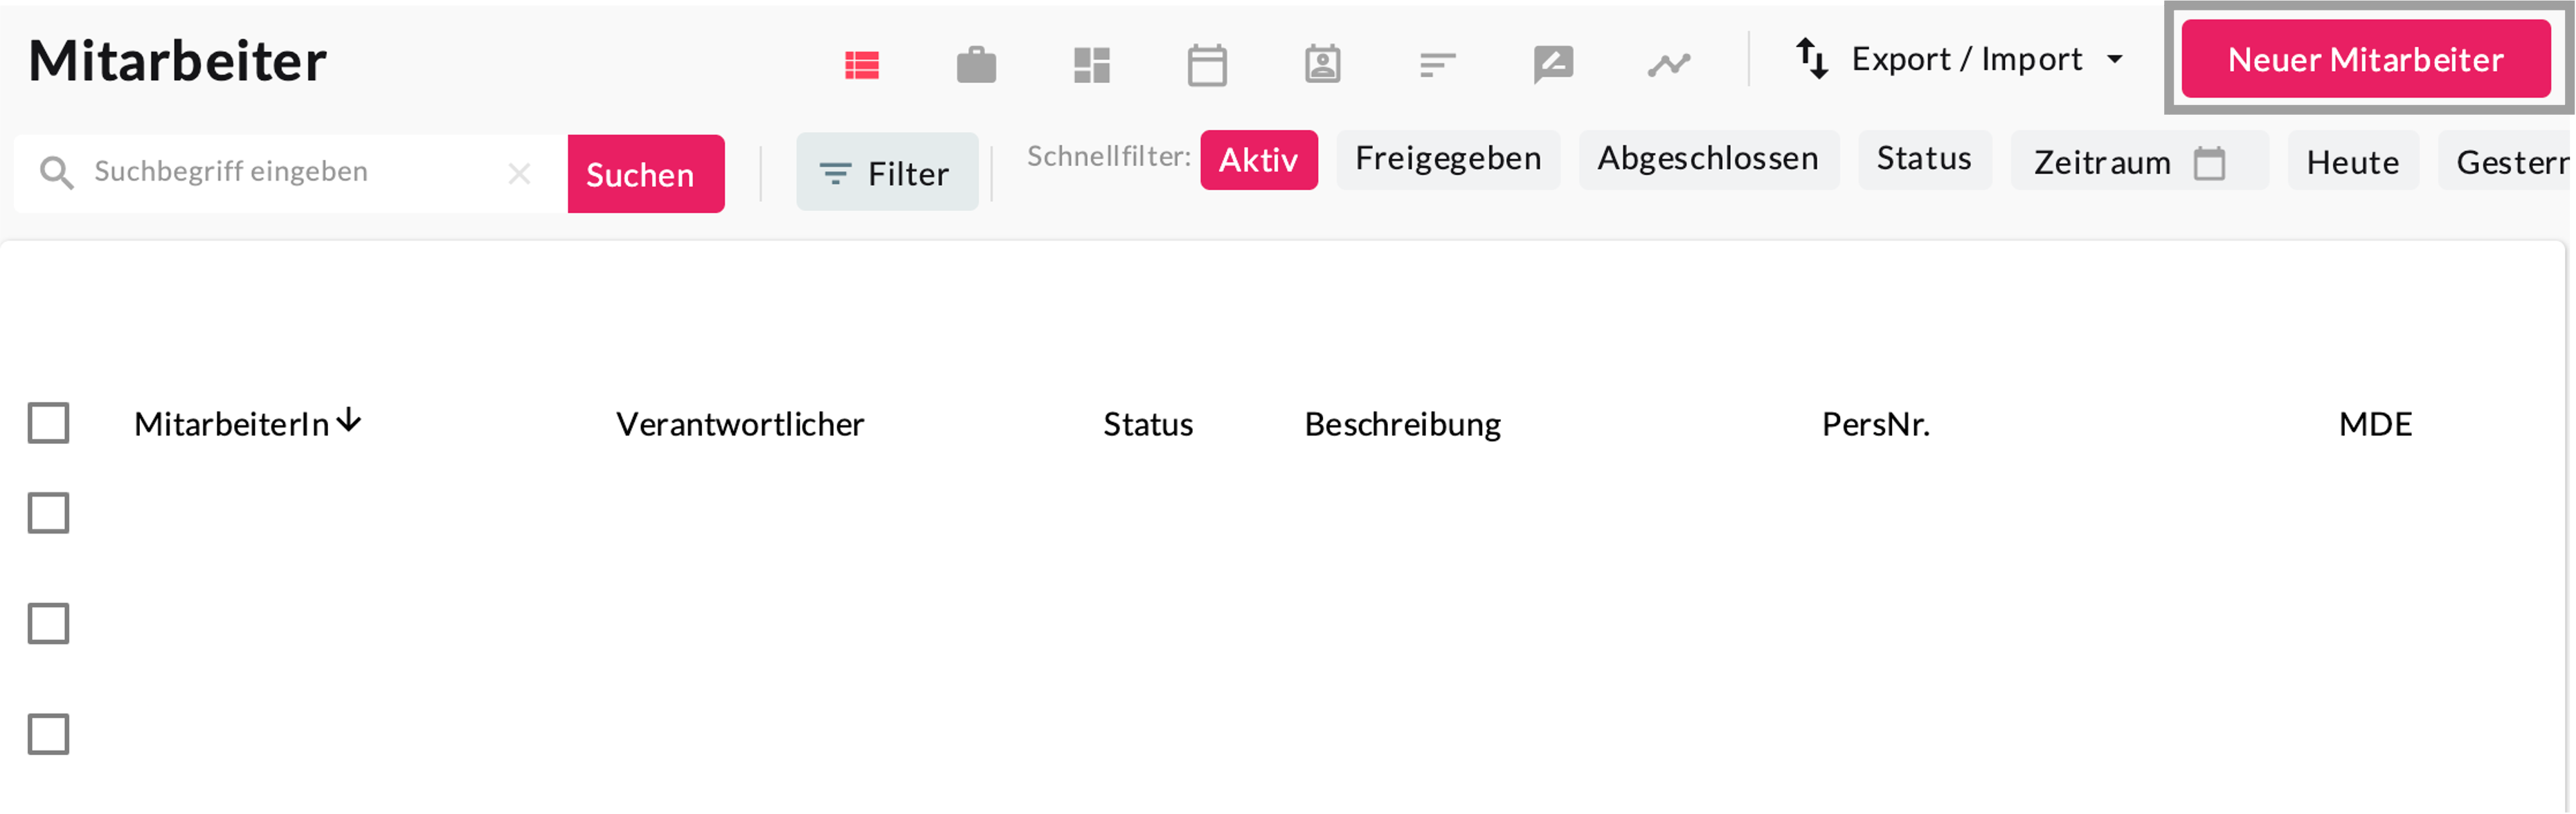Click the contact badge view icon
The image size is (2576, 814).
1322,65
